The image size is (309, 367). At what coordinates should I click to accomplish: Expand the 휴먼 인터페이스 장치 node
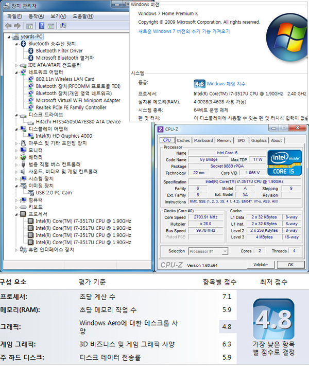[x=16, y=250]
